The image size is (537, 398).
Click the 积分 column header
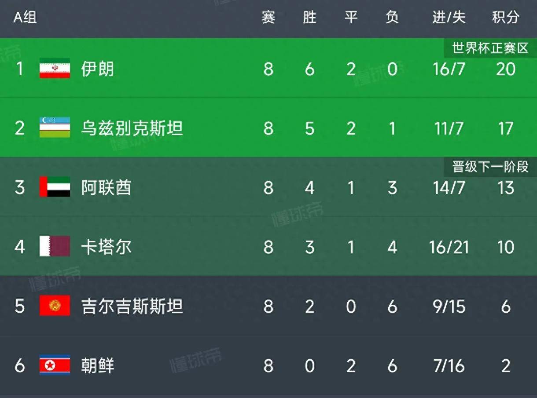[506, 18]
